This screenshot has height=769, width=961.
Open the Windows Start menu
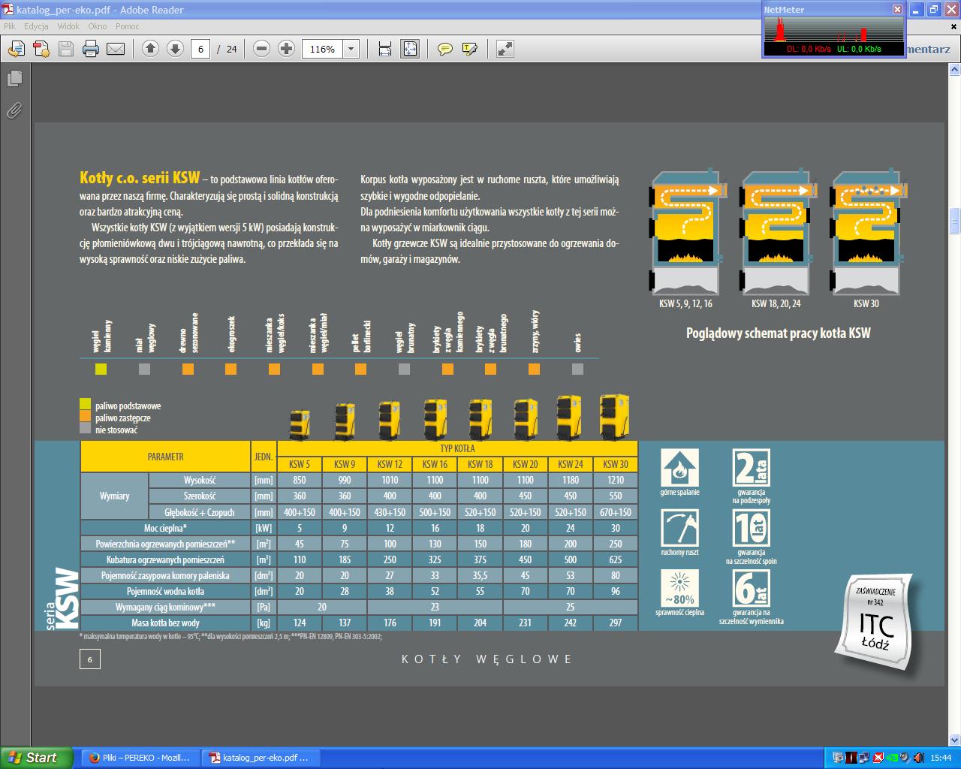(x=37, y=758)
